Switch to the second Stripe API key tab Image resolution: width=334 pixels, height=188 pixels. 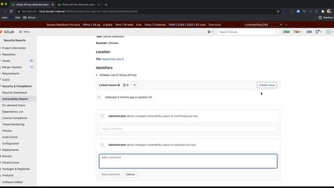click(x=79, y=5)
